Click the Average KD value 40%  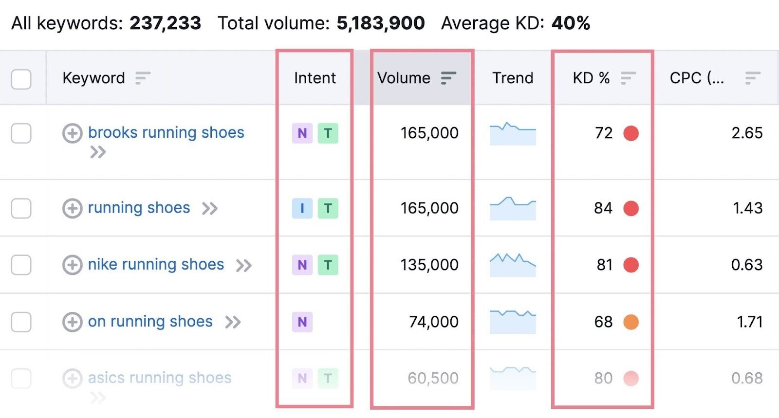click(571, 23)
